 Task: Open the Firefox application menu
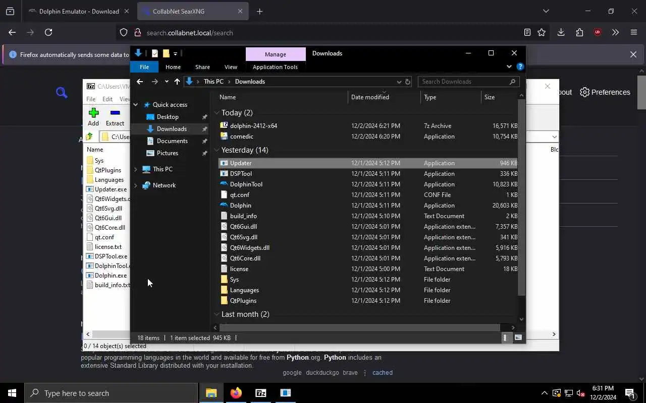coord(634,32)
